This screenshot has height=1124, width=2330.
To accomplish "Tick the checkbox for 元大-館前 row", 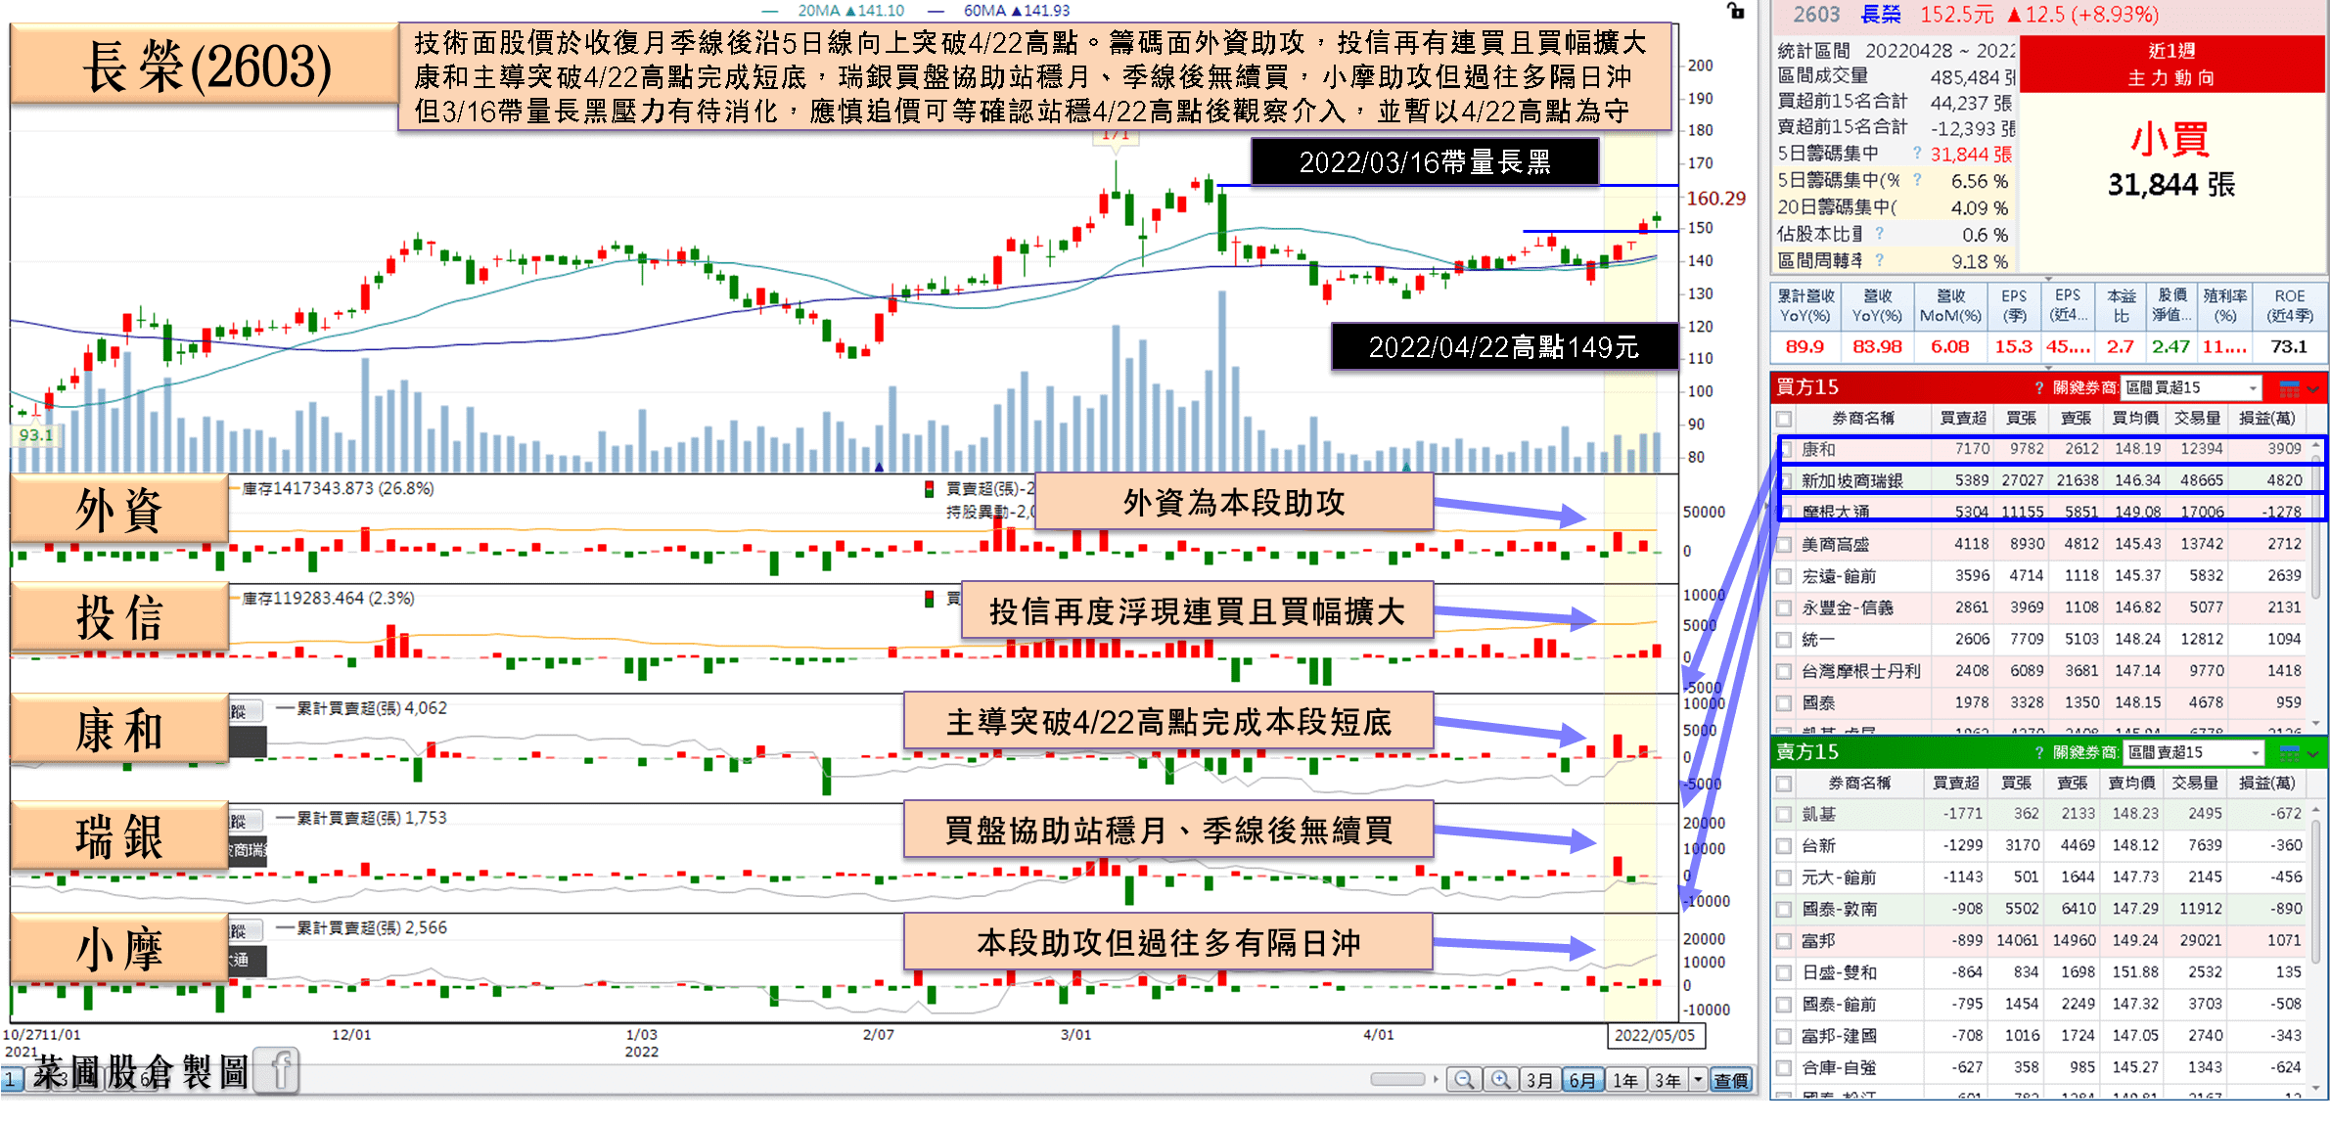I will coord(1786,877).
